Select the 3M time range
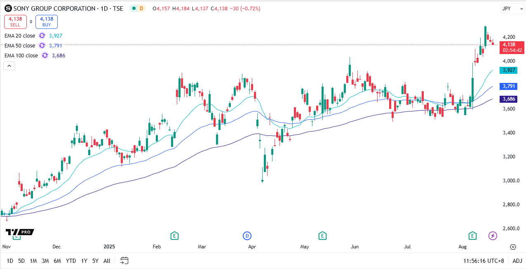Image resolution: width=526 pixels, height=269 pixels. [x=45, y=261]
